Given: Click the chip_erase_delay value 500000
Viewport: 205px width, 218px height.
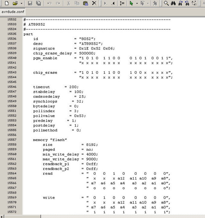Looking at the screenshot, I should click(x=87, y=53).
